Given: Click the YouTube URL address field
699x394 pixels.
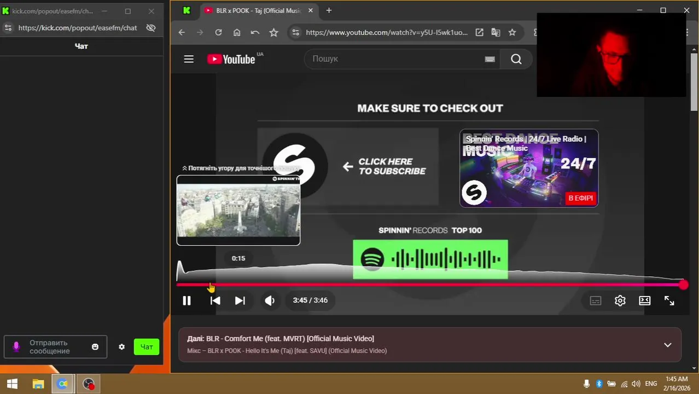Looking at the screenshot, I should (x=386, y=32).
